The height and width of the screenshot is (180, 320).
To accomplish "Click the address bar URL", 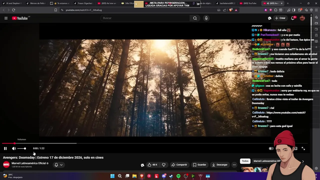I will point(84,10).
